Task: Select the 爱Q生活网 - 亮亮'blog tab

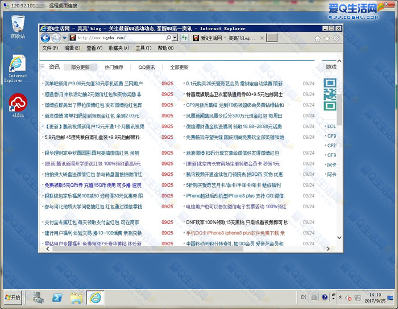Action: 227,38
